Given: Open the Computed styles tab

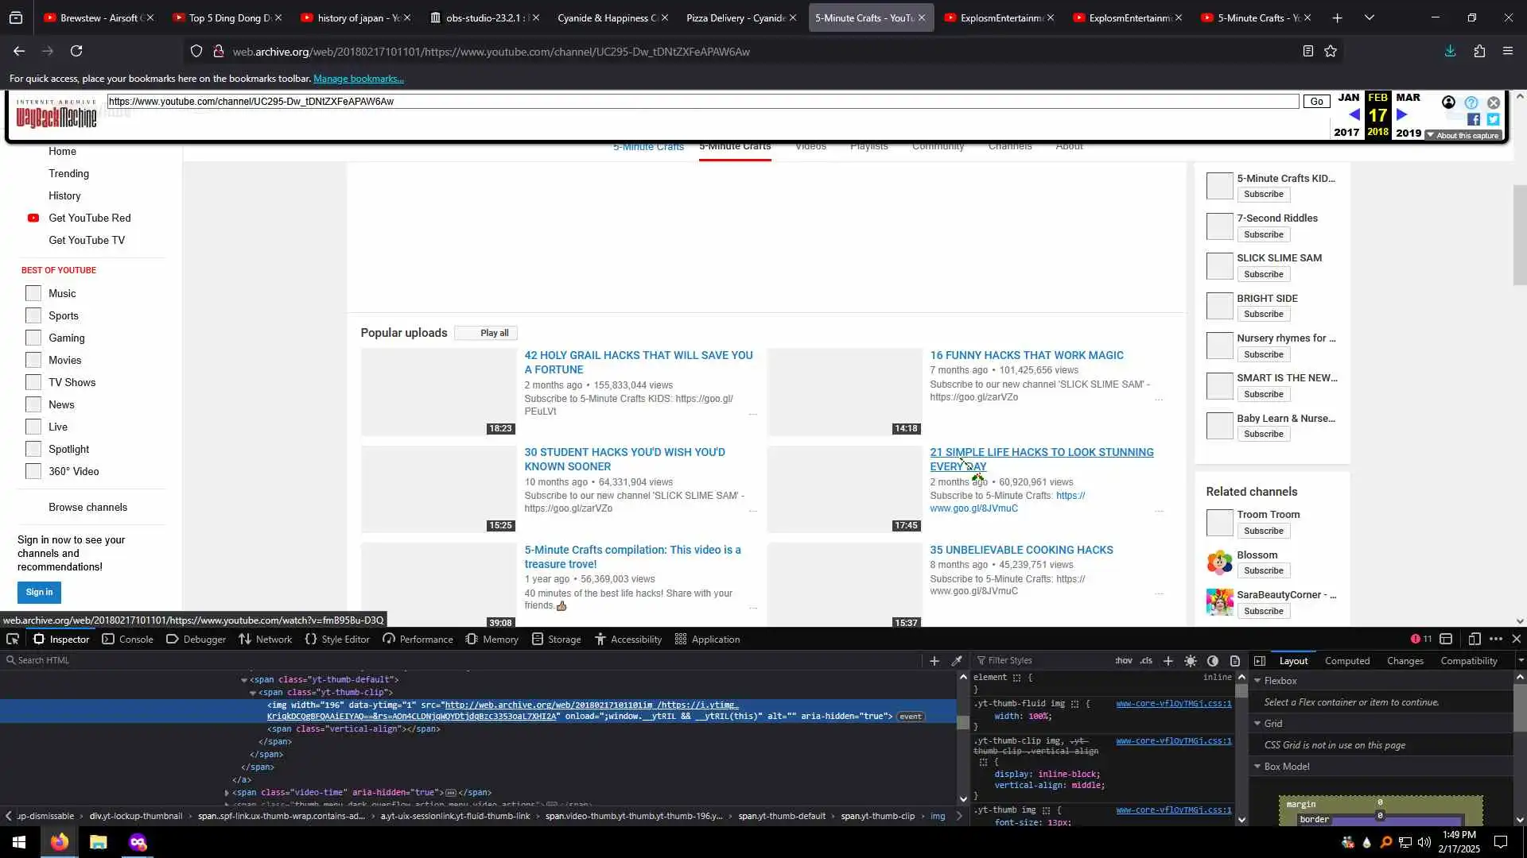Looking at the screenshot, I should pyautogui.click(x=1346, y=661).
